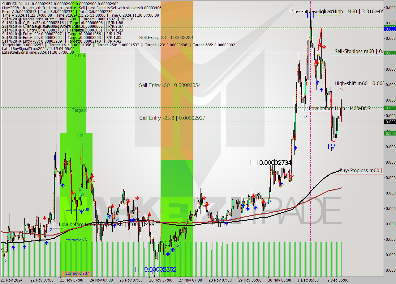The height and width of the screenshot is (284, 396).
Task: Select the 'correction 87' label
Action: (x=77, y=273)
